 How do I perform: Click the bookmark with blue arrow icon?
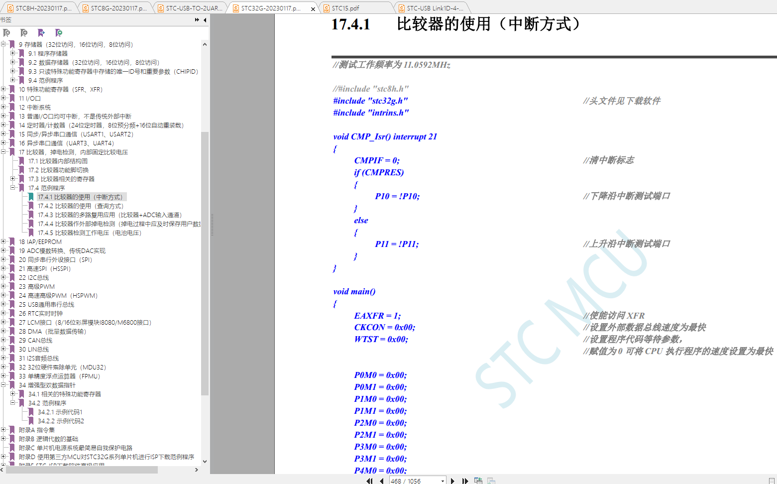coord(41,33)
